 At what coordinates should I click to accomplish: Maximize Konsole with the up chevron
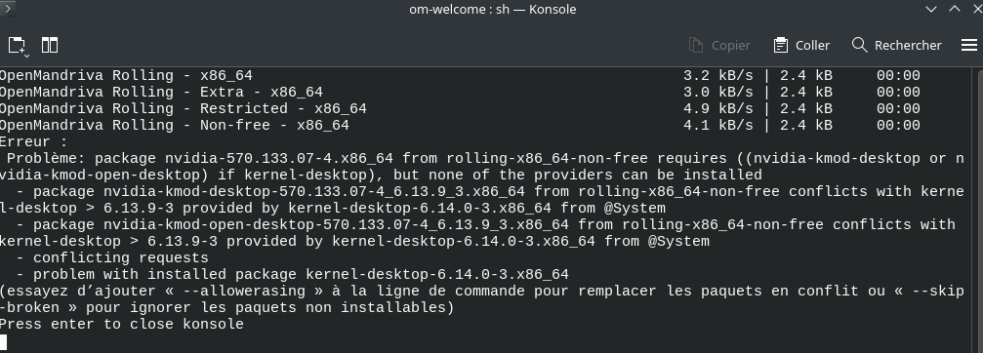point(955,9)
